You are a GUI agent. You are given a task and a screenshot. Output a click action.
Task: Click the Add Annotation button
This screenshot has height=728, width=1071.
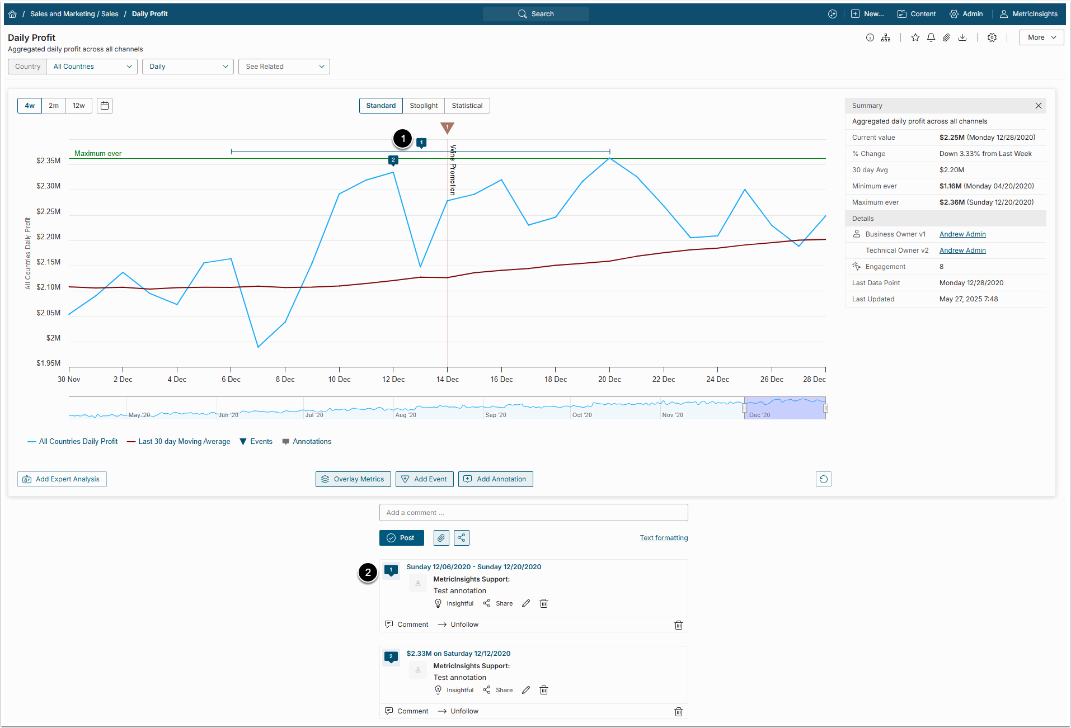tap(495, 479)
